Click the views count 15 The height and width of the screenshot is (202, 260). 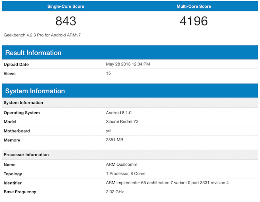point(108,73)
